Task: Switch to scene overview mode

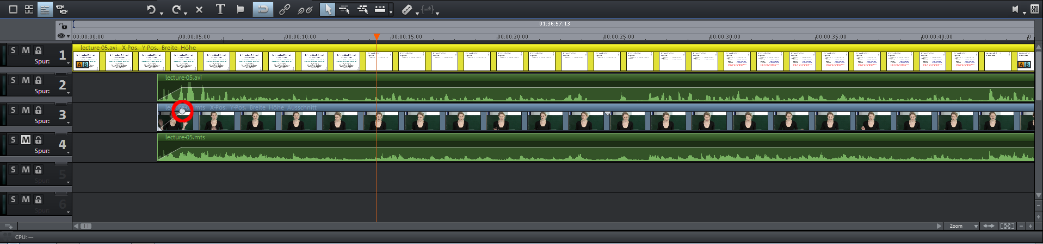Action: coord(29,9)
